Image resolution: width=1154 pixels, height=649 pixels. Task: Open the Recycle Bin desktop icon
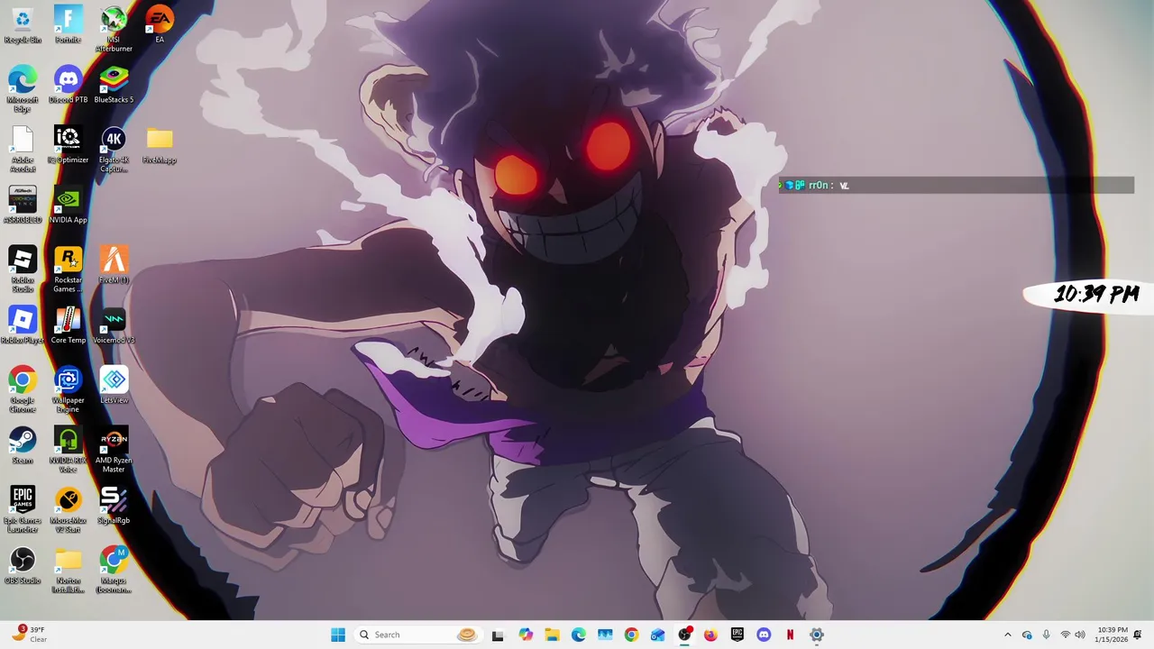(23, 25)
